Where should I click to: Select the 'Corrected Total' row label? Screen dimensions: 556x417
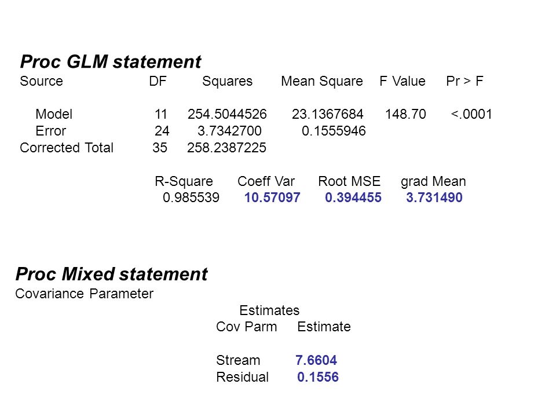click(67, 148)
